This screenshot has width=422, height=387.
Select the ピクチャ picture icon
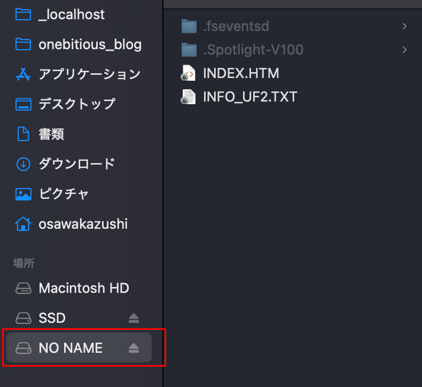pyautogui.click(x=24, y=194)
